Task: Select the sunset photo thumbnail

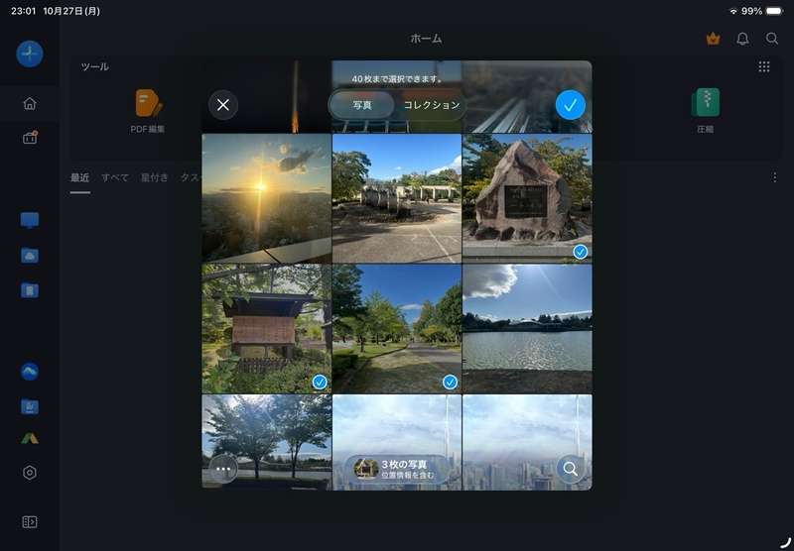Action: pyautogui.click(x=266, y=198)
